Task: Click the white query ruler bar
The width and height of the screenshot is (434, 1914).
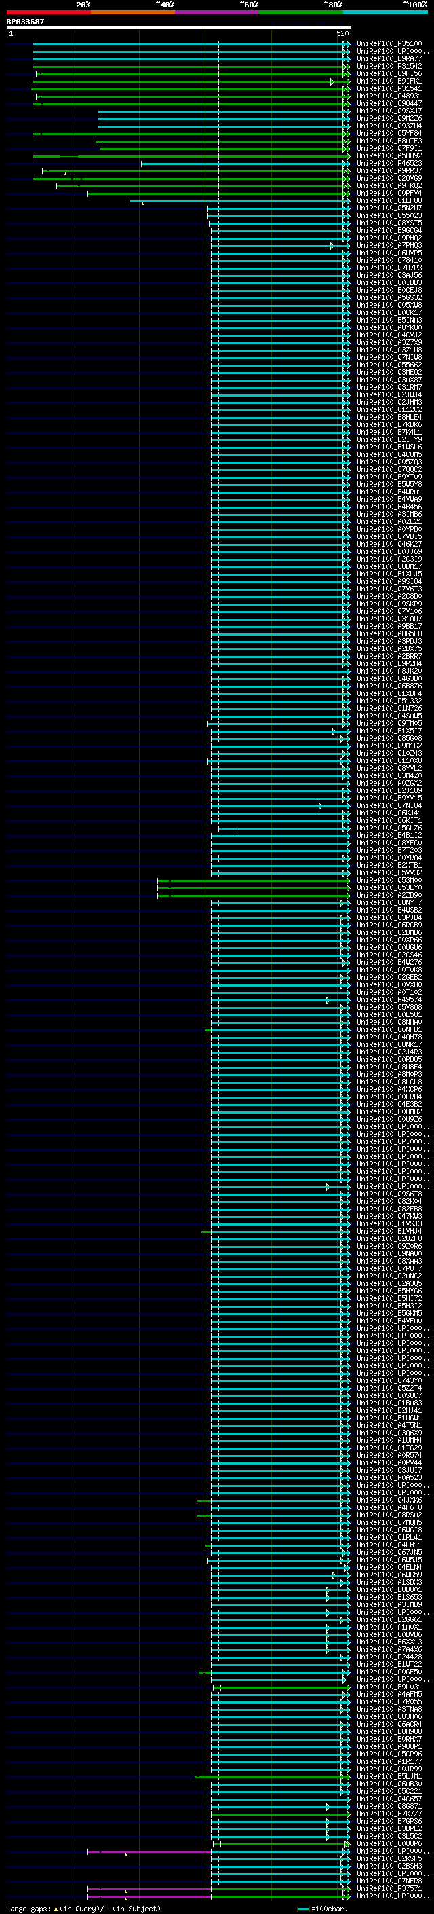Action: (x=179, y=27)
